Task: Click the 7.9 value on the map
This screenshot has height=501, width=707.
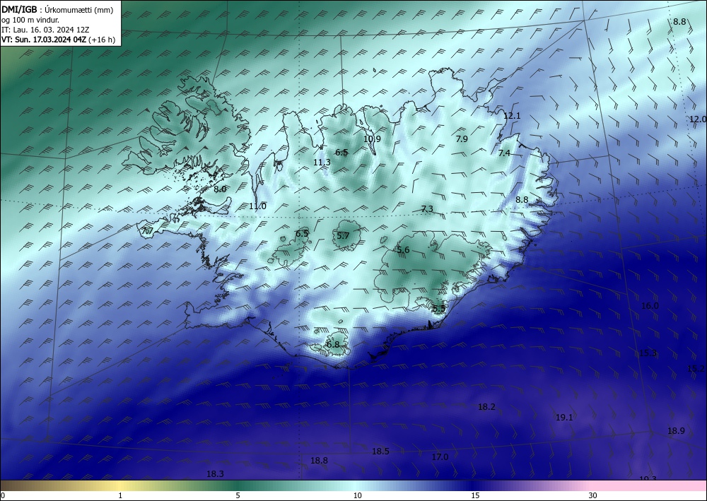Action: coord(462,138)
